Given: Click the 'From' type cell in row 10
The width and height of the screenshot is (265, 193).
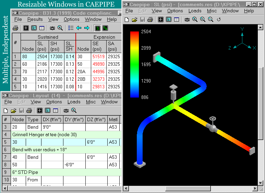Looking at the screenshot, I should click(x=34, y=180).
